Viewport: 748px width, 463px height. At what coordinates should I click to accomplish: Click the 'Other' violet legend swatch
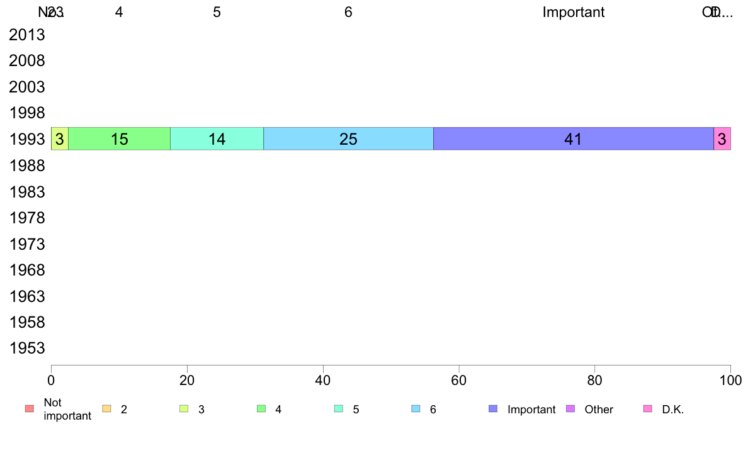tap(570, 409)
